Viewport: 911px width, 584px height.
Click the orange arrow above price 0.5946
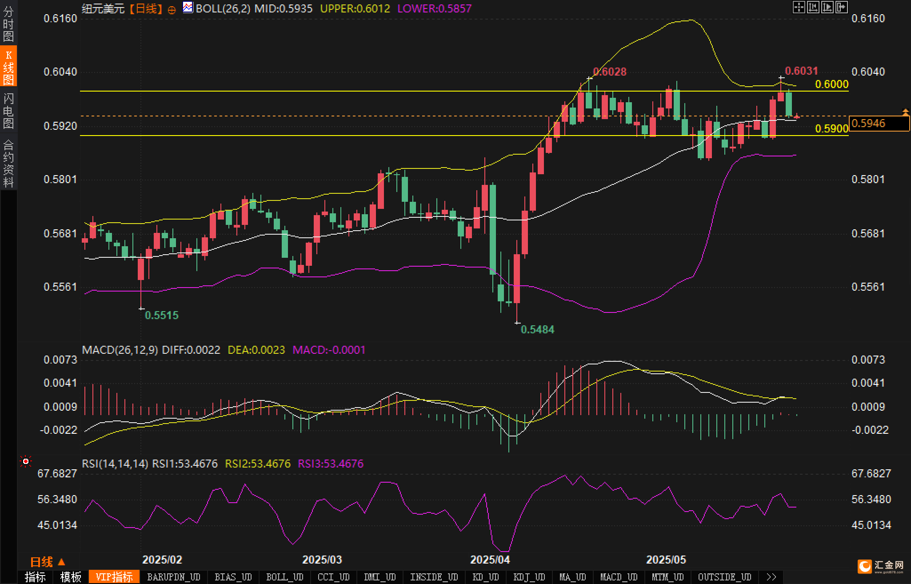[905, 112]
